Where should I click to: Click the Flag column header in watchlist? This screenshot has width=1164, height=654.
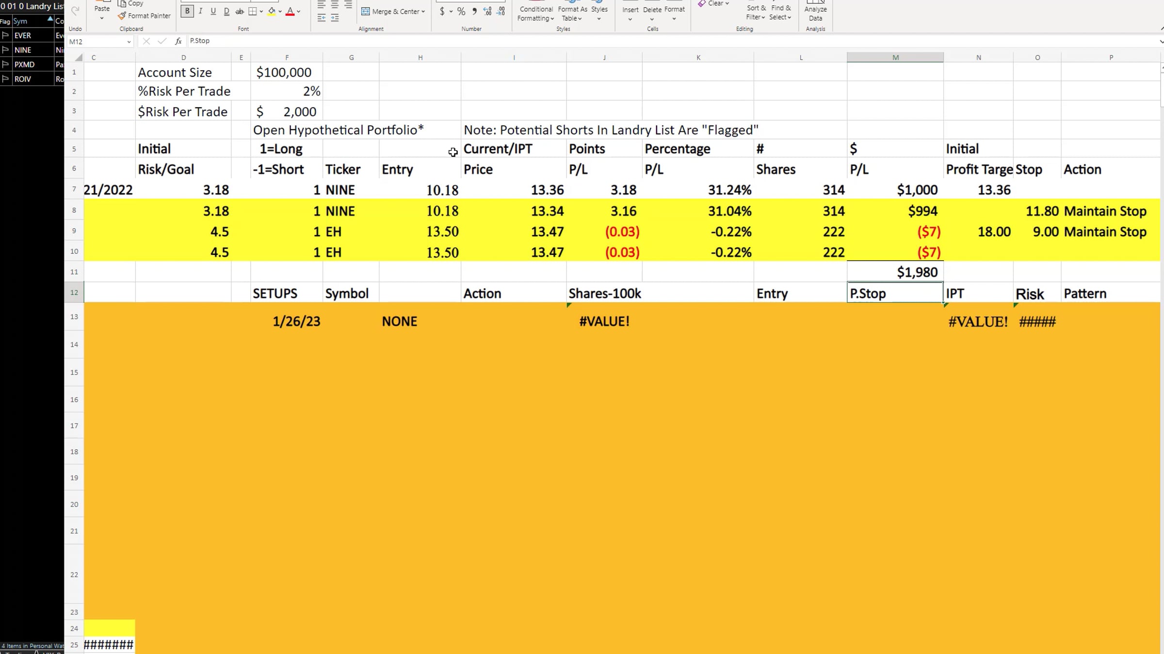[5, 21]
